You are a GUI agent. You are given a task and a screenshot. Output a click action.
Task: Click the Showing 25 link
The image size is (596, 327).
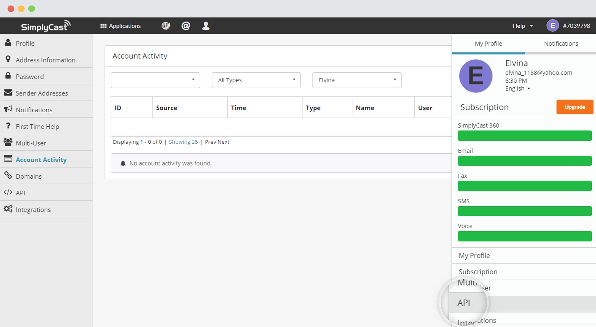pos(183,142)
